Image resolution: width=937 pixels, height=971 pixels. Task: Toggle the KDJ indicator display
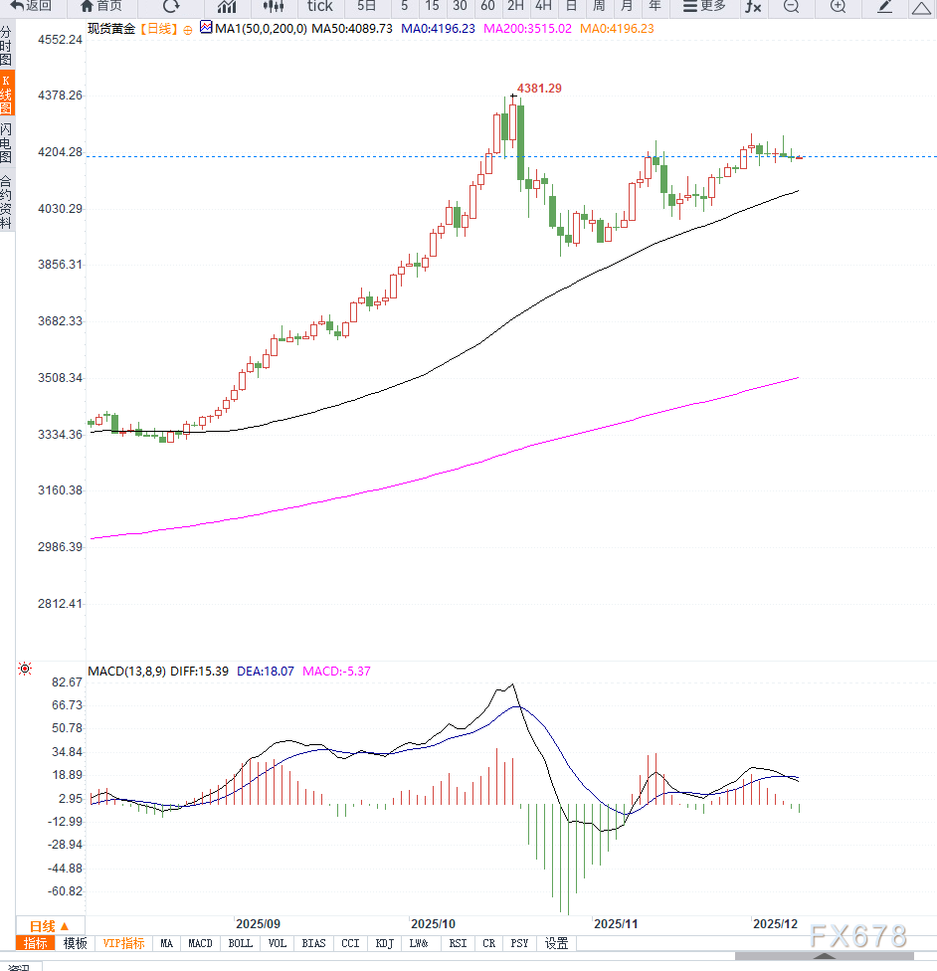click(x=384, y=943)
